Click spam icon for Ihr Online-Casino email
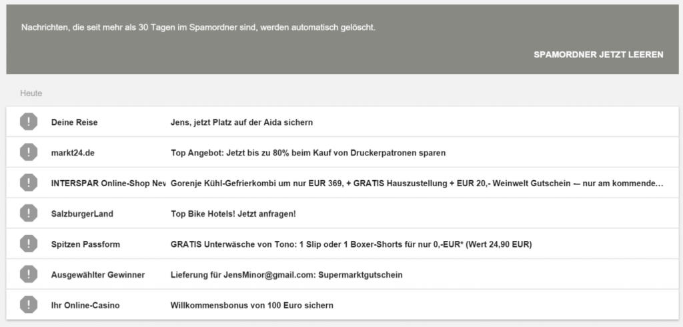 tap(29, 305)
